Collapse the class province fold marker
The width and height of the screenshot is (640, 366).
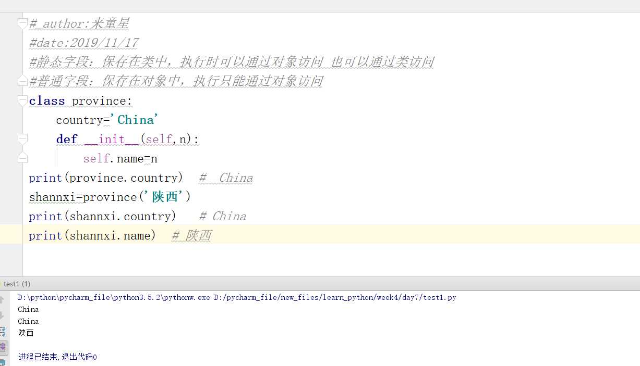tap(22, 100)
